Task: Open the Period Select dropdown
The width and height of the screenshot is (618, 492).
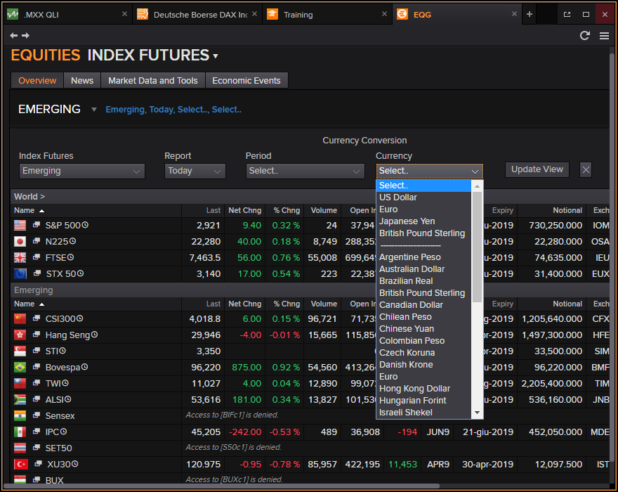Action: click(x=305, y=171)
